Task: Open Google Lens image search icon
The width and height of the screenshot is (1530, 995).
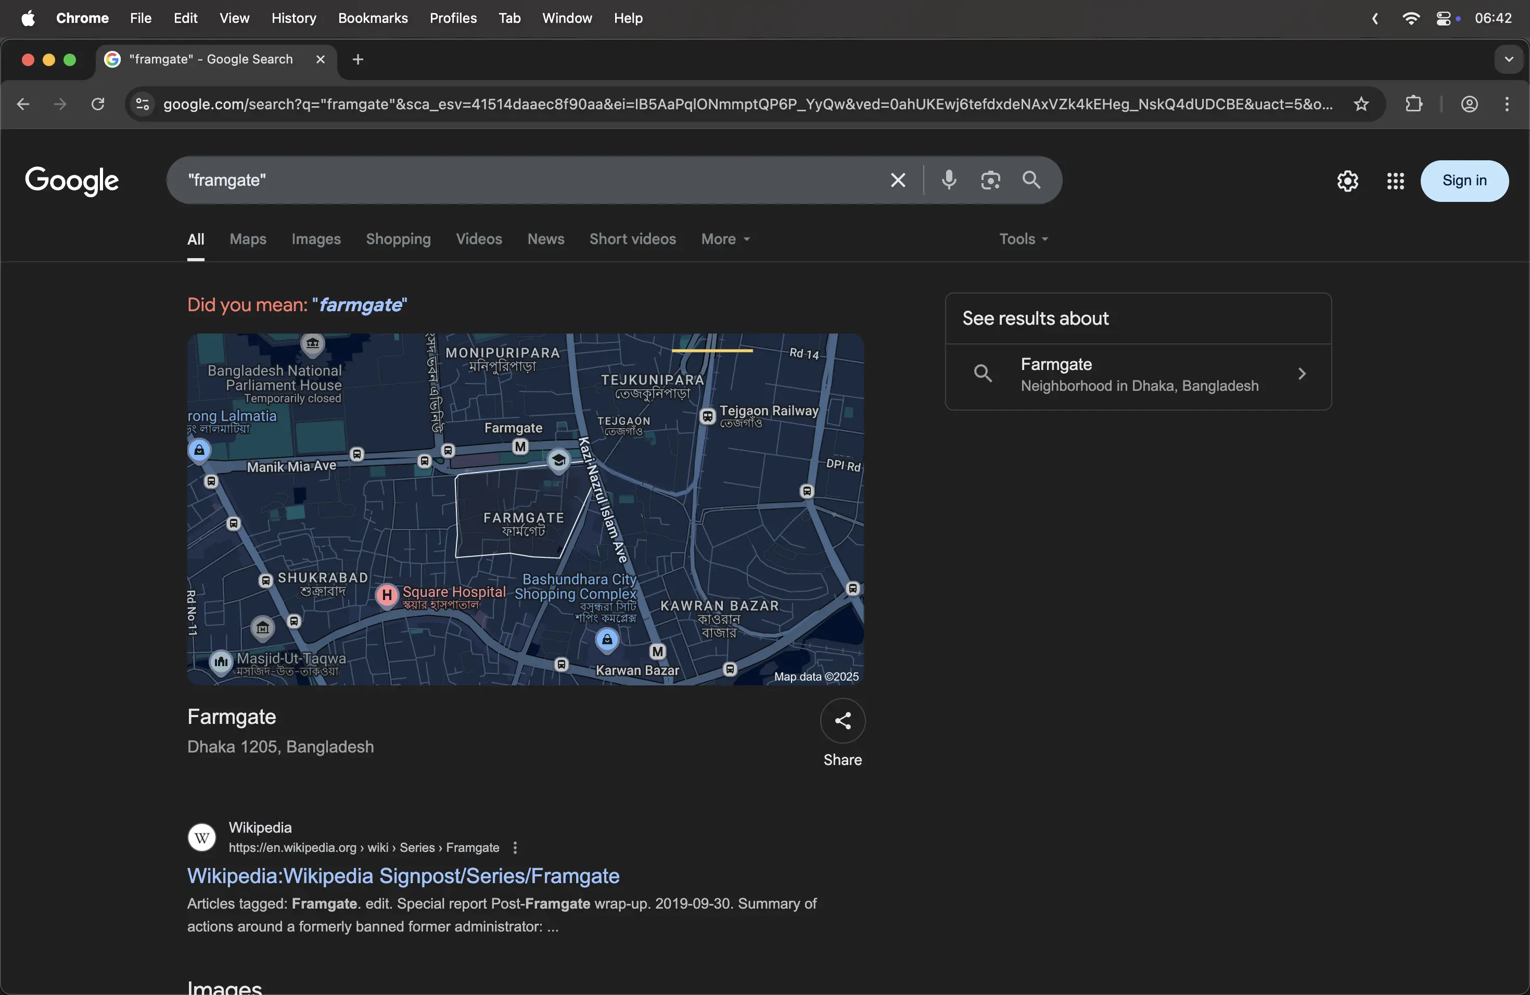Action: (x=990, y=180)
